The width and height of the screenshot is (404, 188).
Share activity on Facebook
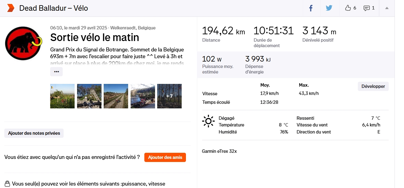point(311,8)
